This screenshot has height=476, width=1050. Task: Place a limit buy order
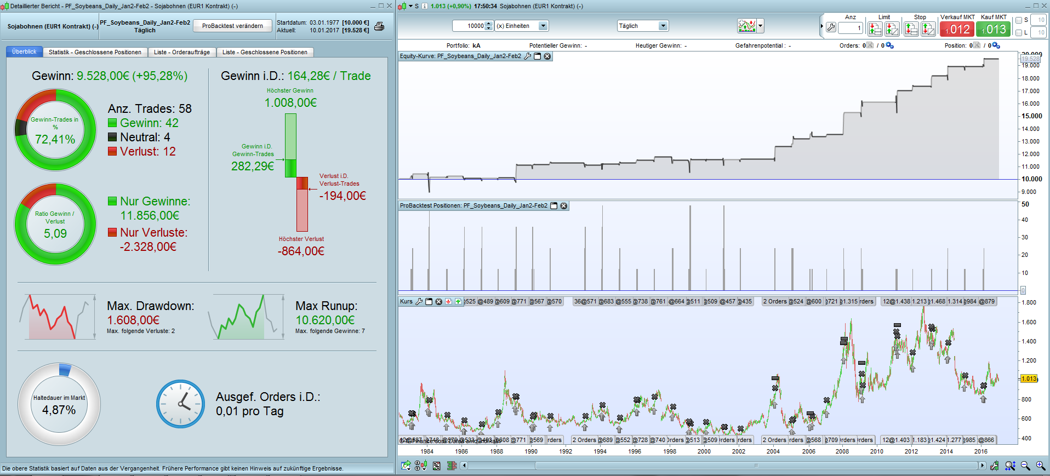coord(875,28)
